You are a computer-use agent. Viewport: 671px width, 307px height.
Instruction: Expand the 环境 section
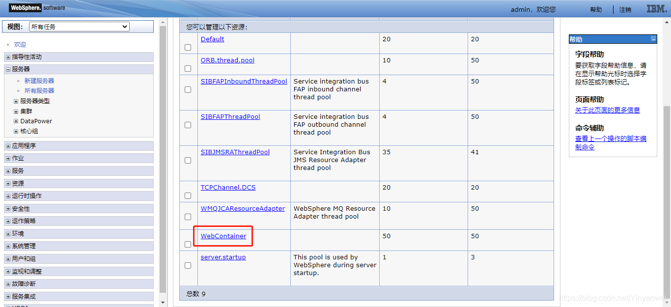8,234
